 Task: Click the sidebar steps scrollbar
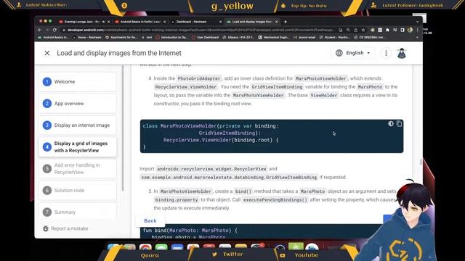pyautogui.click(x=123, y=128)
